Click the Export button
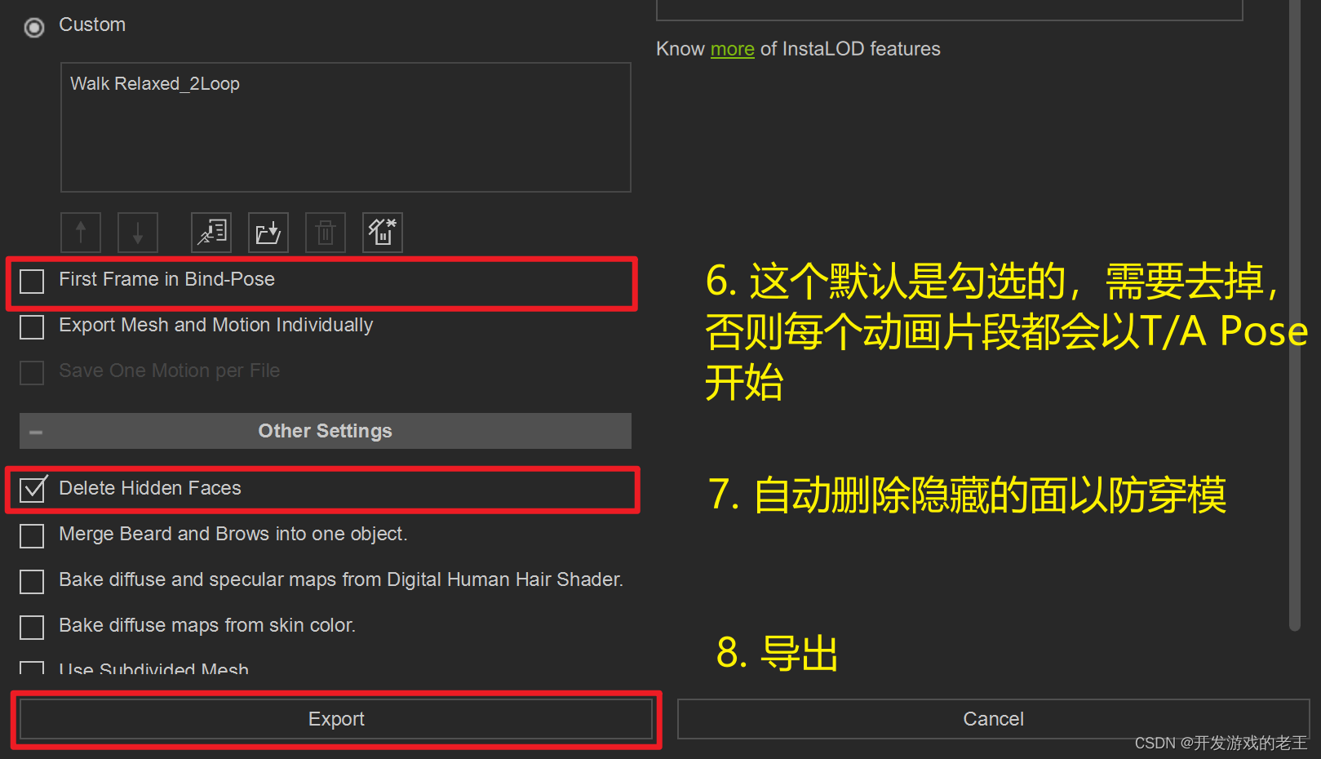This screenshot has width=1321, height=759. point(336,719)
